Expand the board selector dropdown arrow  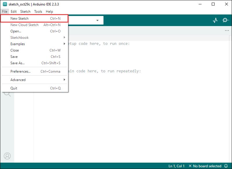97,20
